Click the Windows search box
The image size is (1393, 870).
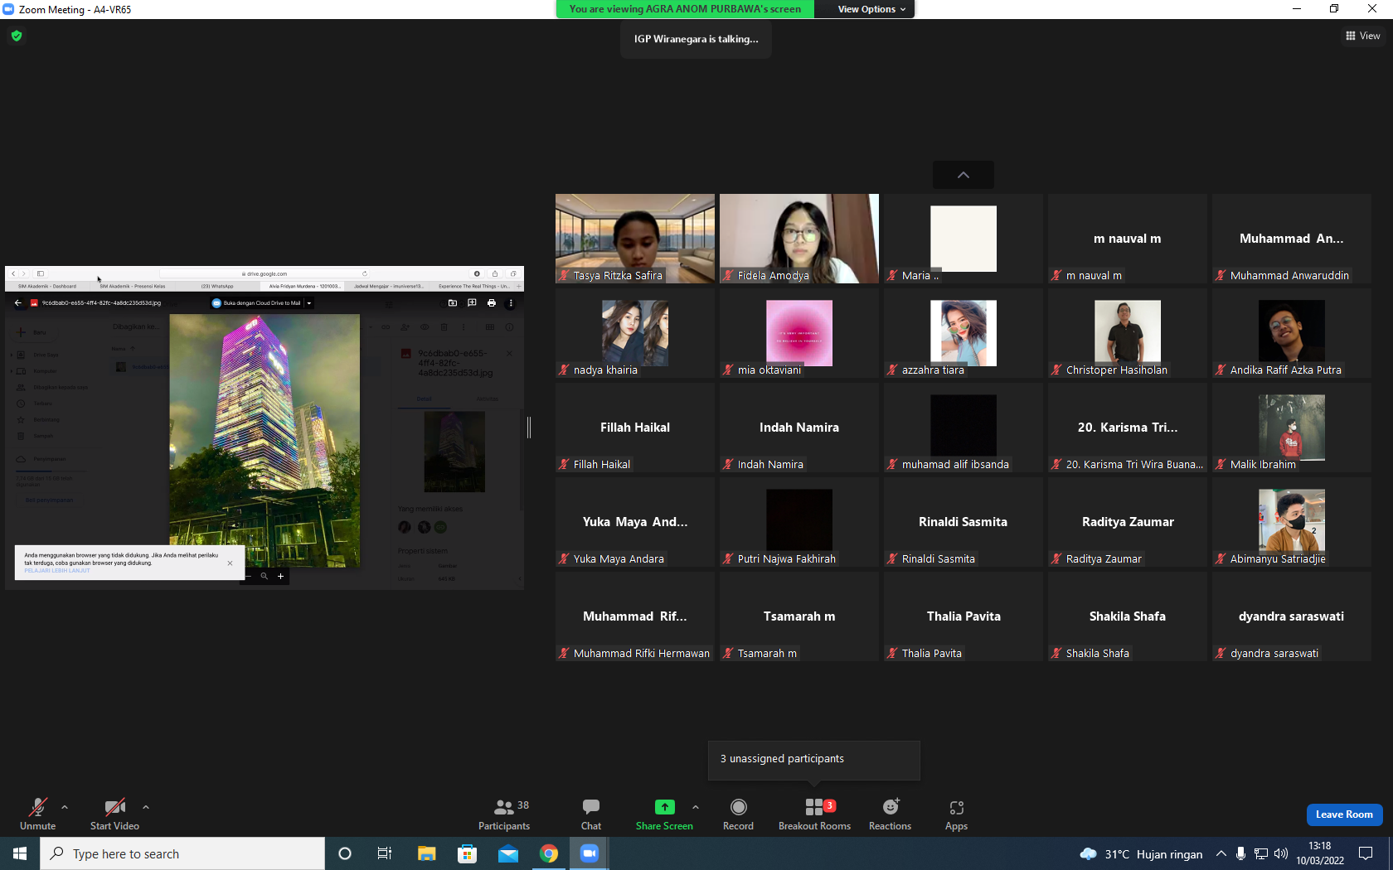[x=182, y=853]
